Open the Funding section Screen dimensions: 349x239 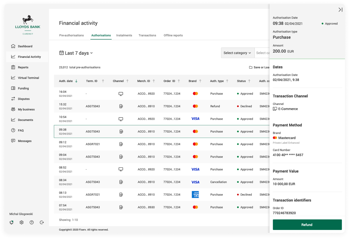point(24,88)
